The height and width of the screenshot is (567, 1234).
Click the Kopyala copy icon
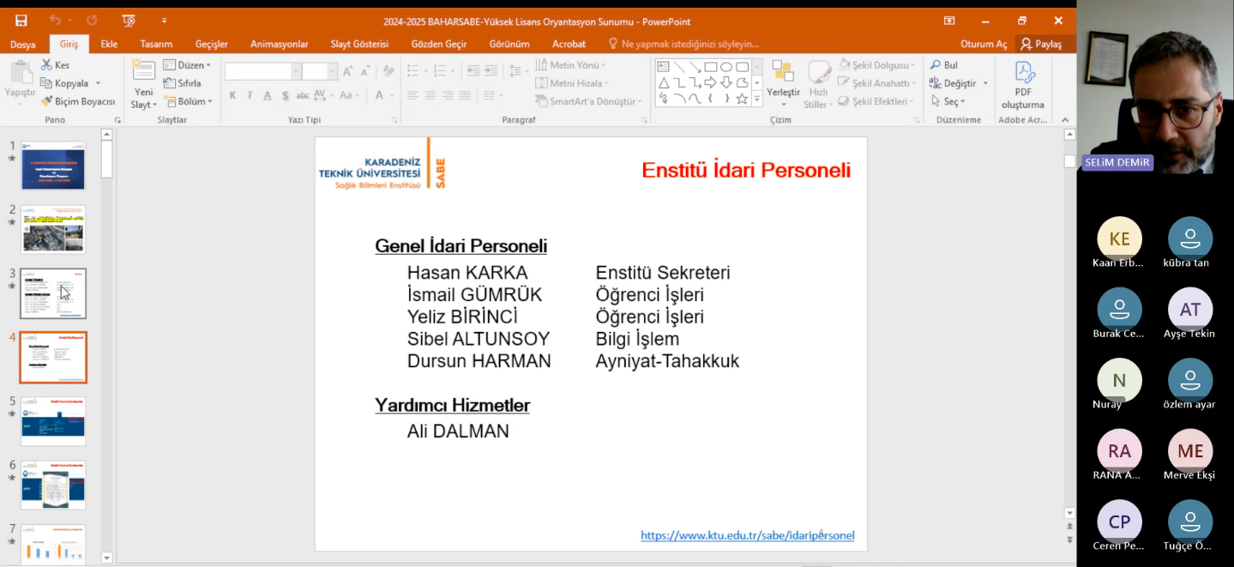click(46, 83)
